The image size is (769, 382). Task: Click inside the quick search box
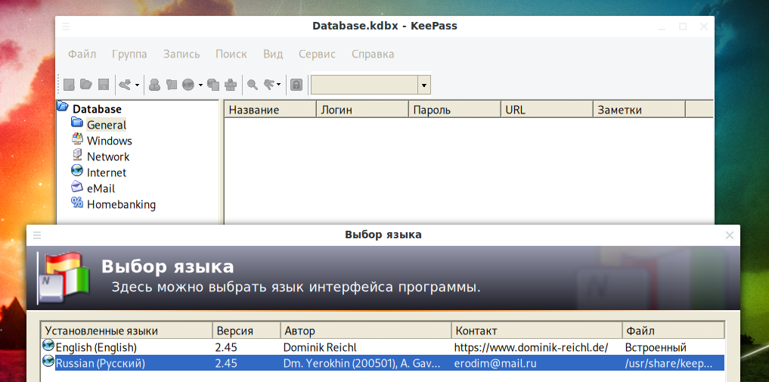(x=364, y=85)
